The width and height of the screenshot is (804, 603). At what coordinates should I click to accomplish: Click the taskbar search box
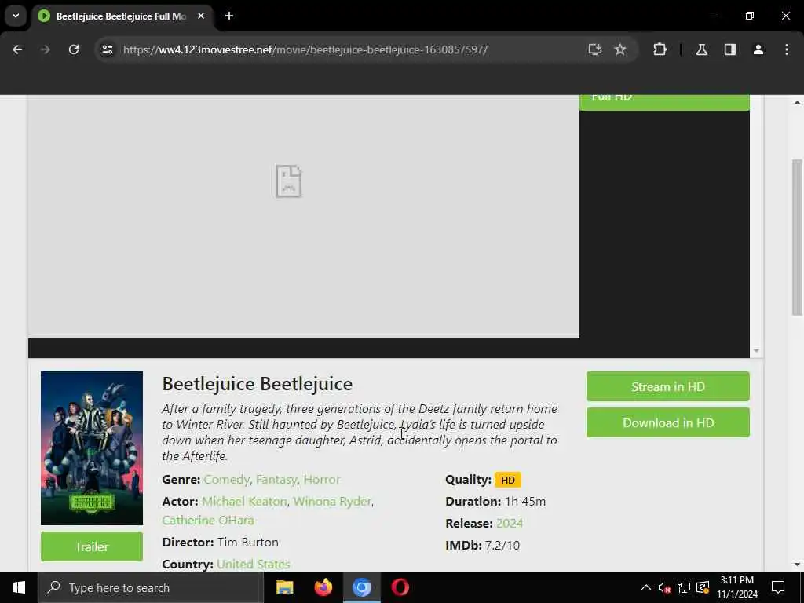pos(151,587)
